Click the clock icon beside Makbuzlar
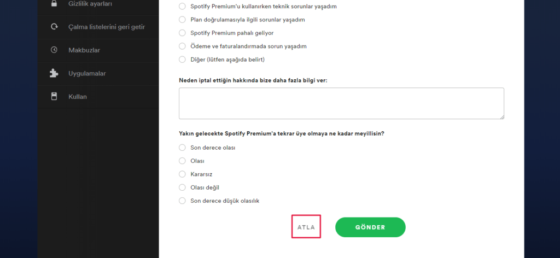Viewport: 560px width, 258px height. (x=54, y=50)
